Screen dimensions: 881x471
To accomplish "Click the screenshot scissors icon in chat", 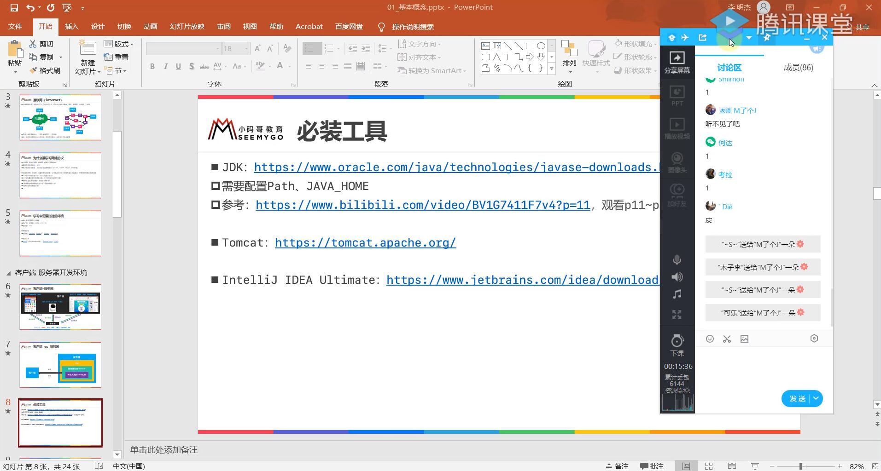I will (727, 339).
